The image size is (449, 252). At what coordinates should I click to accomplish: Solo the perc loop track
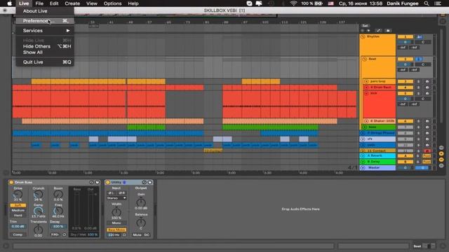point(418,81)
